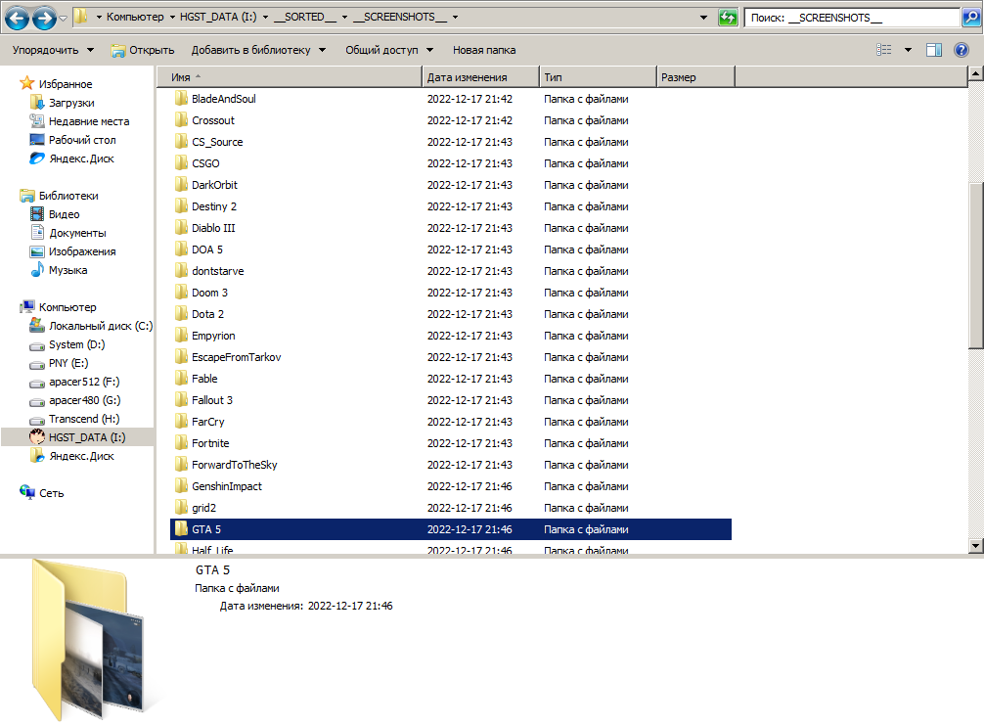Click the BladeAndSoul folder icon
984x726 pixels.
[181, 99]
